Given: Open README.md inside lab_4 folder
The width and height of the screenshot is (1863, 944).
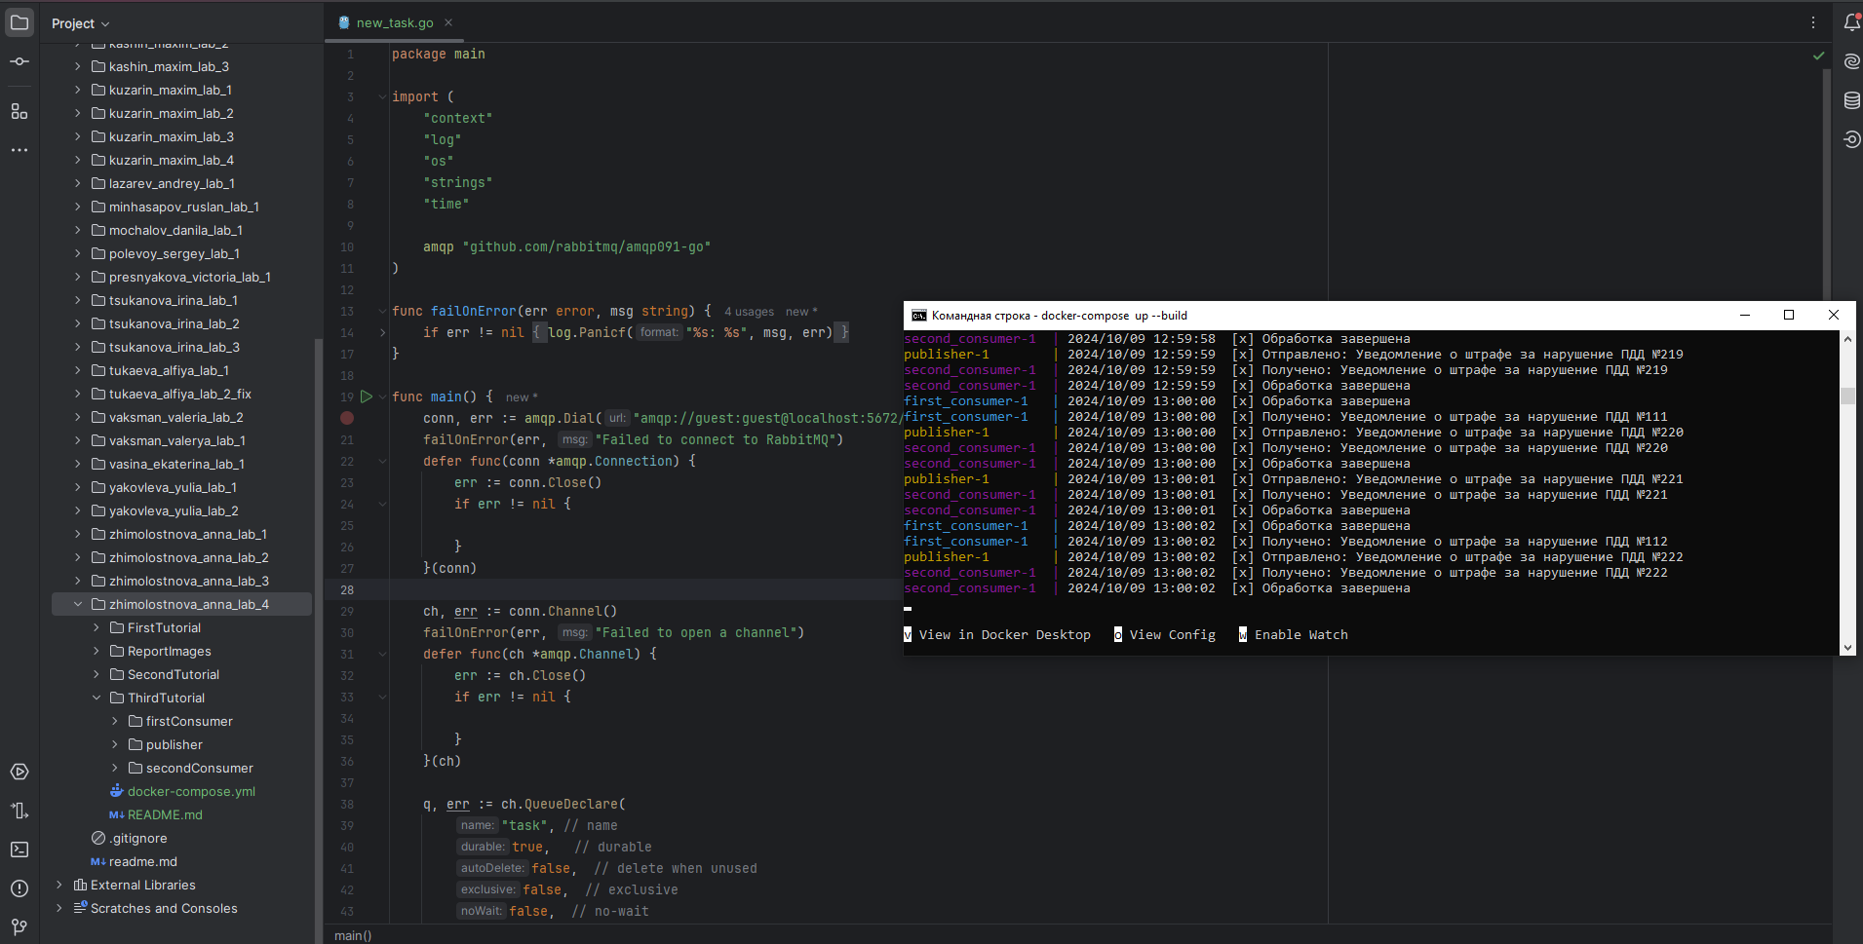Looking at the screenshot, I should click(156, 814).
